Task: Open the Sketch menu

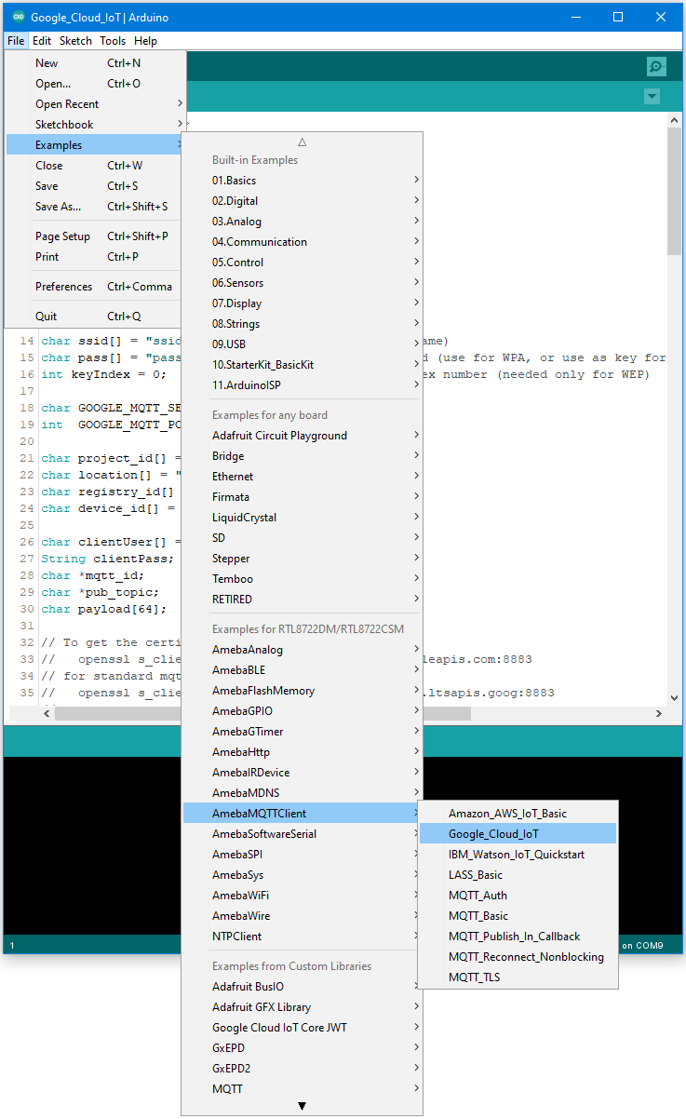Action: pos(75,41)
